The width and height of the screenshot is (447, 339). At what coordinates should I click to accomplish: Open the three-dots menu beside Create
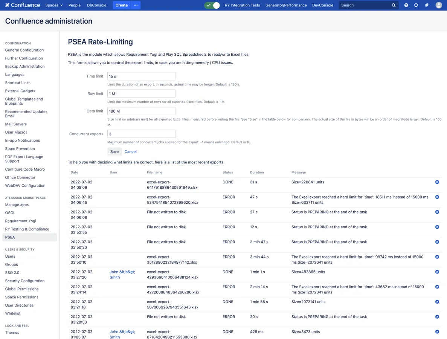(136, 5)
